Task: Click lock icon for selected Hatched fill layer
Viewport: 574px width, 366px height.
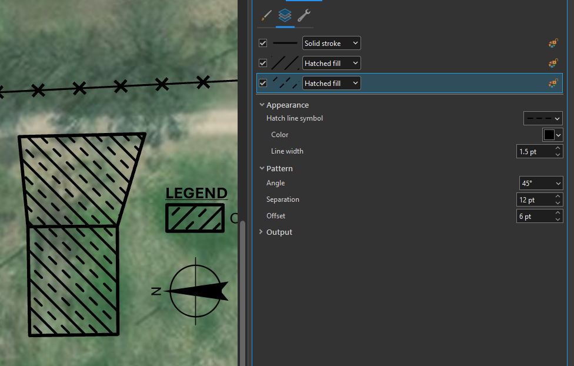Action: 553,83
